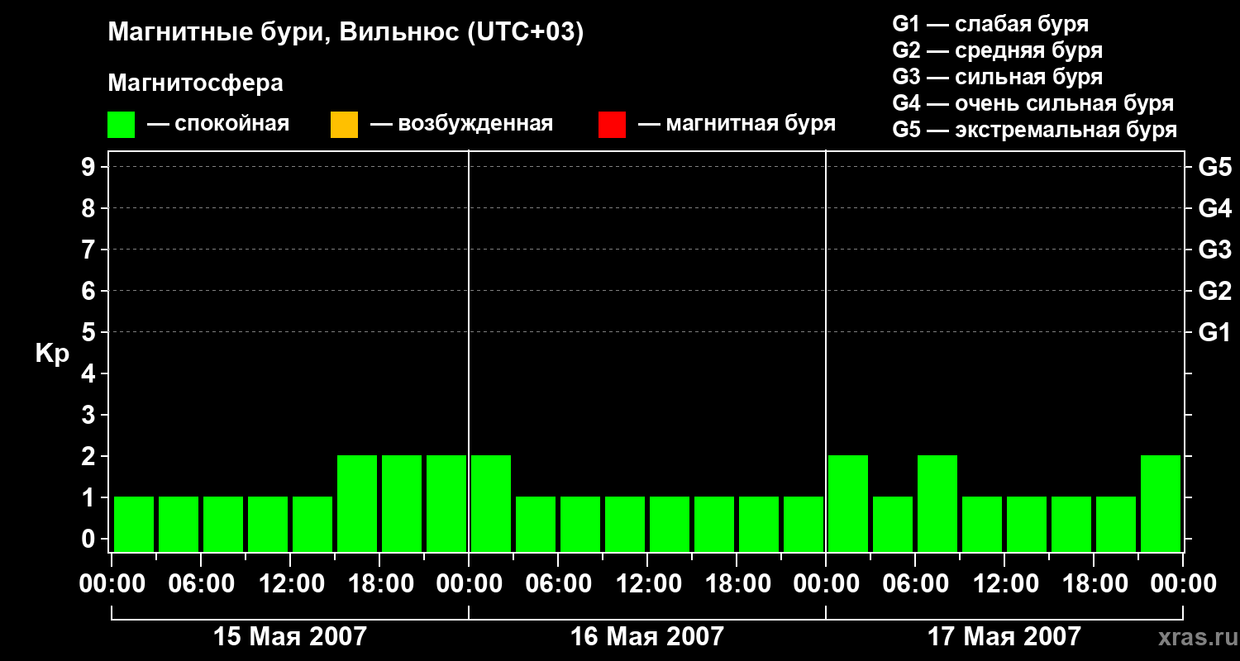Click the 'G5' label on the right axis

(1214, 167)
